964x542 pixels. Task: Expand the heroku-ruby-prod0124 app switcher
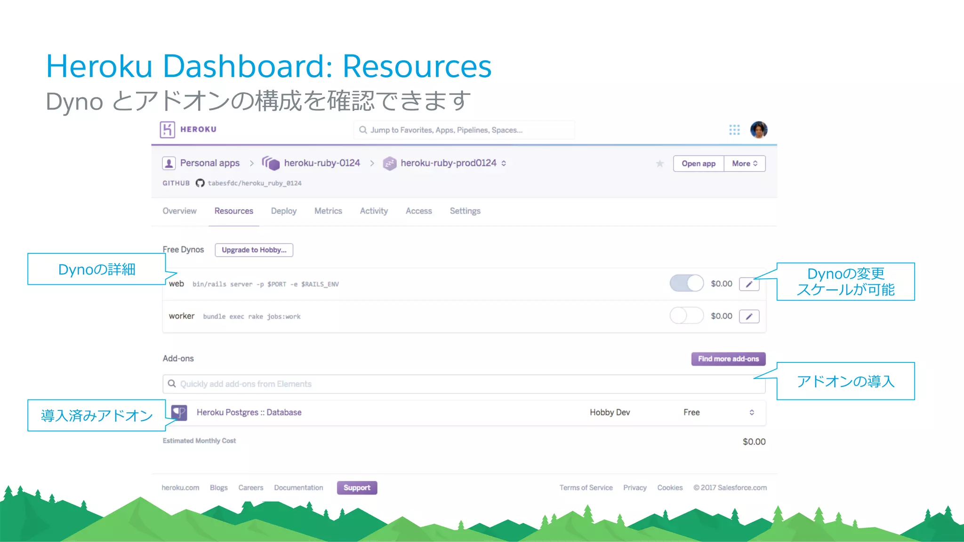pyautogui.click(x=504, y=163)
